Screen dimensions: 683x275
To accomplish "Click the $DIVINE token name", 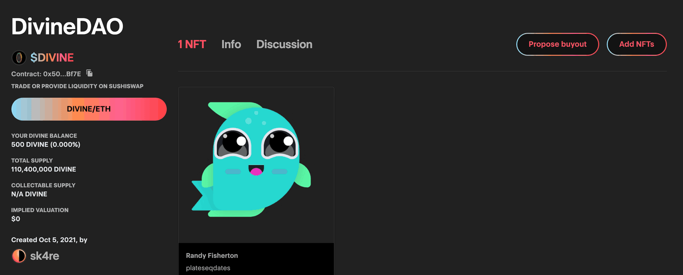I will (x=52, y=58).
